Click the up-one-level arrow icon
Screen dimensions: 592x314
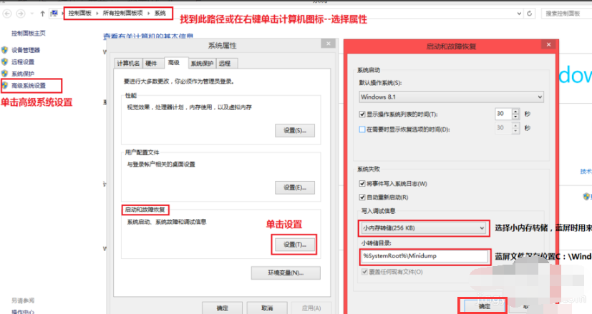point(41,14)
